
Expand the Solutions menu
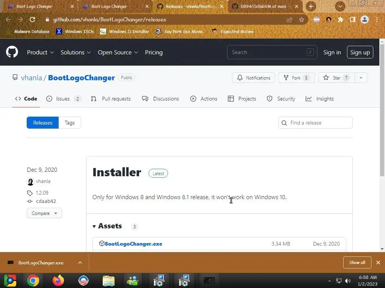pyautogui.click(x=76, y=52)
